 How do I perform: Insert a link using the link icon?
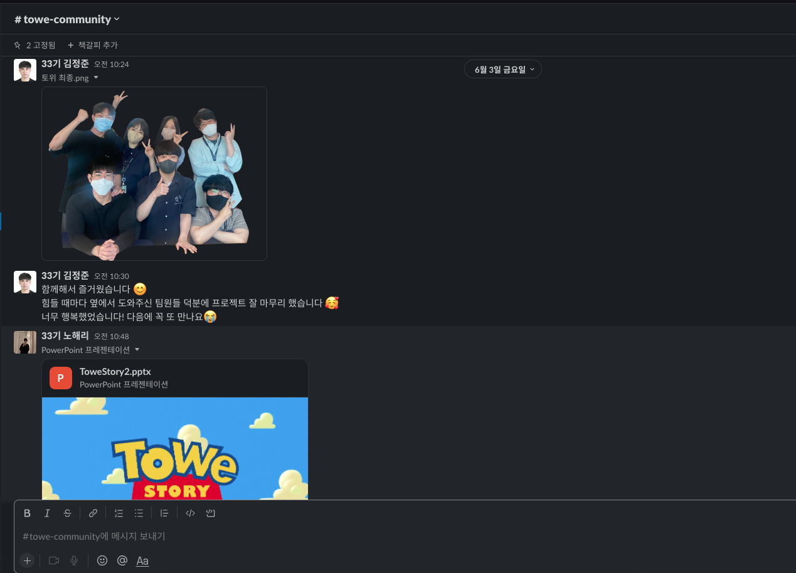click(x=93, y=513)
